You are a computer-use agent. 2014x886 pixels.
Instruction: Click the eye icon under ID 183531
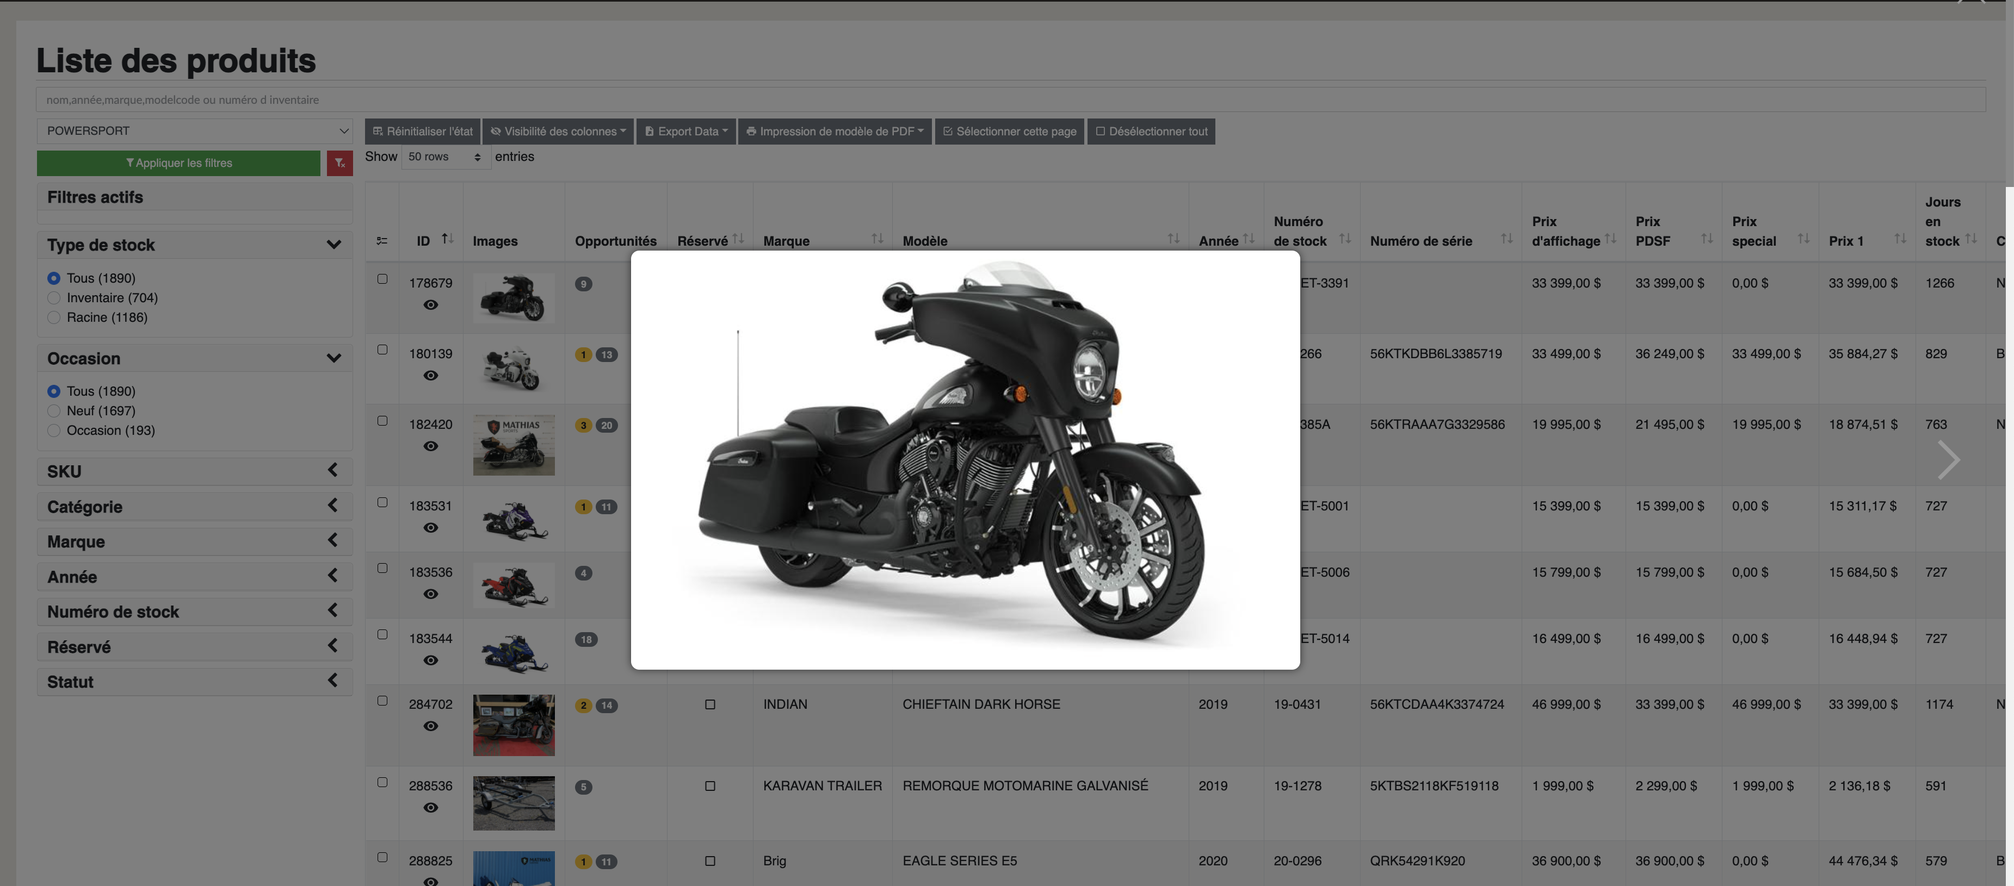click(x=430, y=528)
